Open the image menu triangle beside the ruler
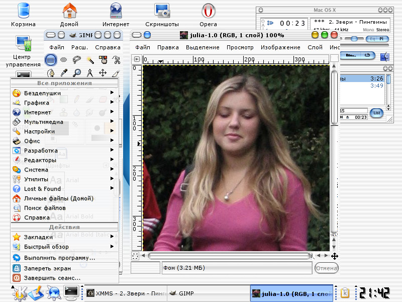 [x=137, y=59]
